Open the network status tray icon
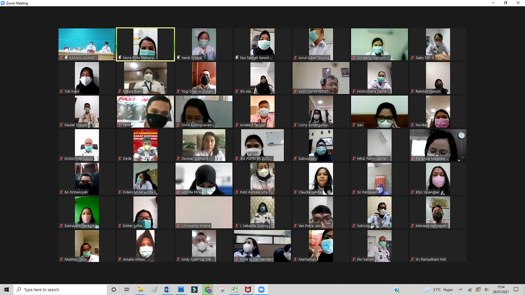The height and width of the screenshot is (295, 525). (470, 290)
